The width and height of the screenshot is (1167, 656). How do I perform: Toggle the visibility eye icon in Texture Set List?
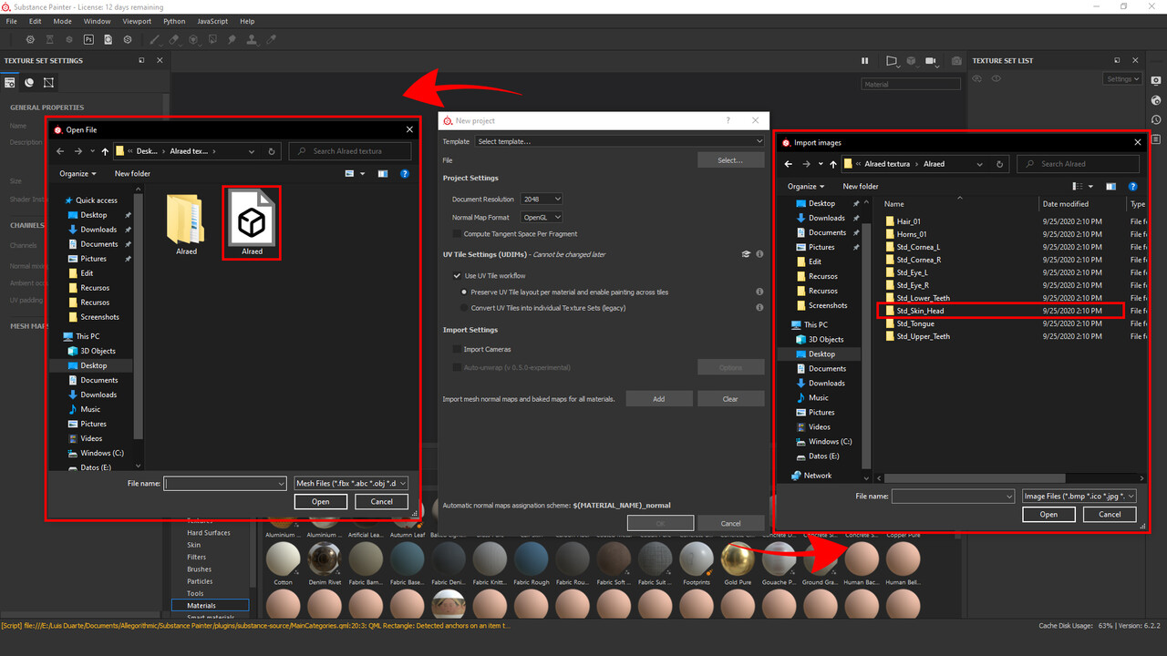pyautogui.click(x=997, y=79)
